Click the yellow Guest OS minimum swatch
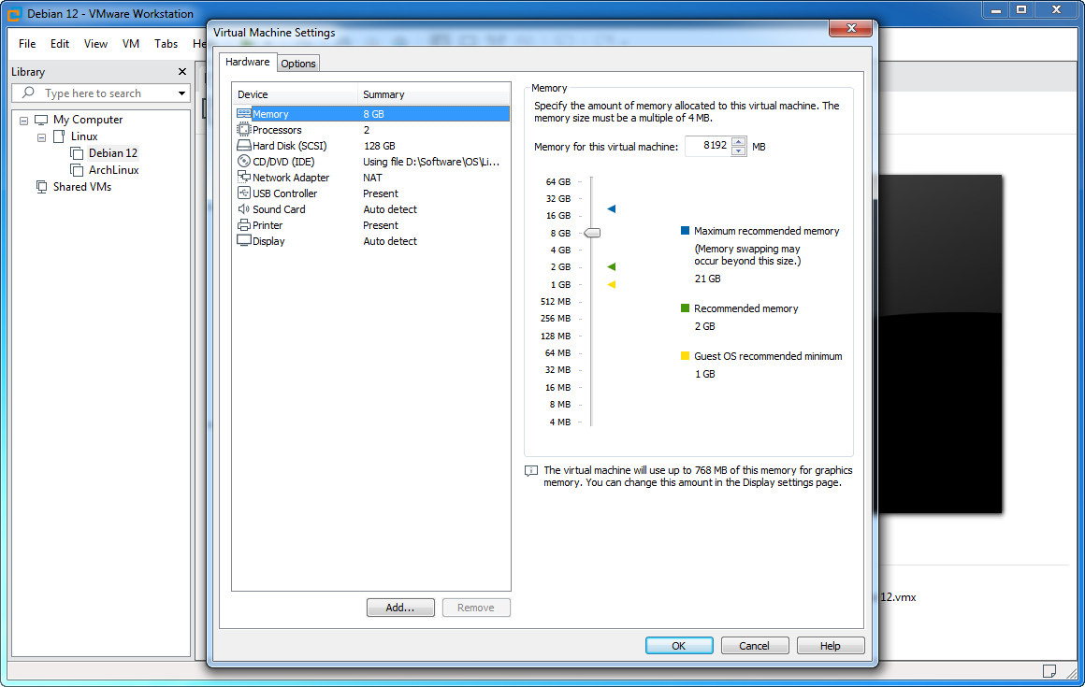 [685, 356]
